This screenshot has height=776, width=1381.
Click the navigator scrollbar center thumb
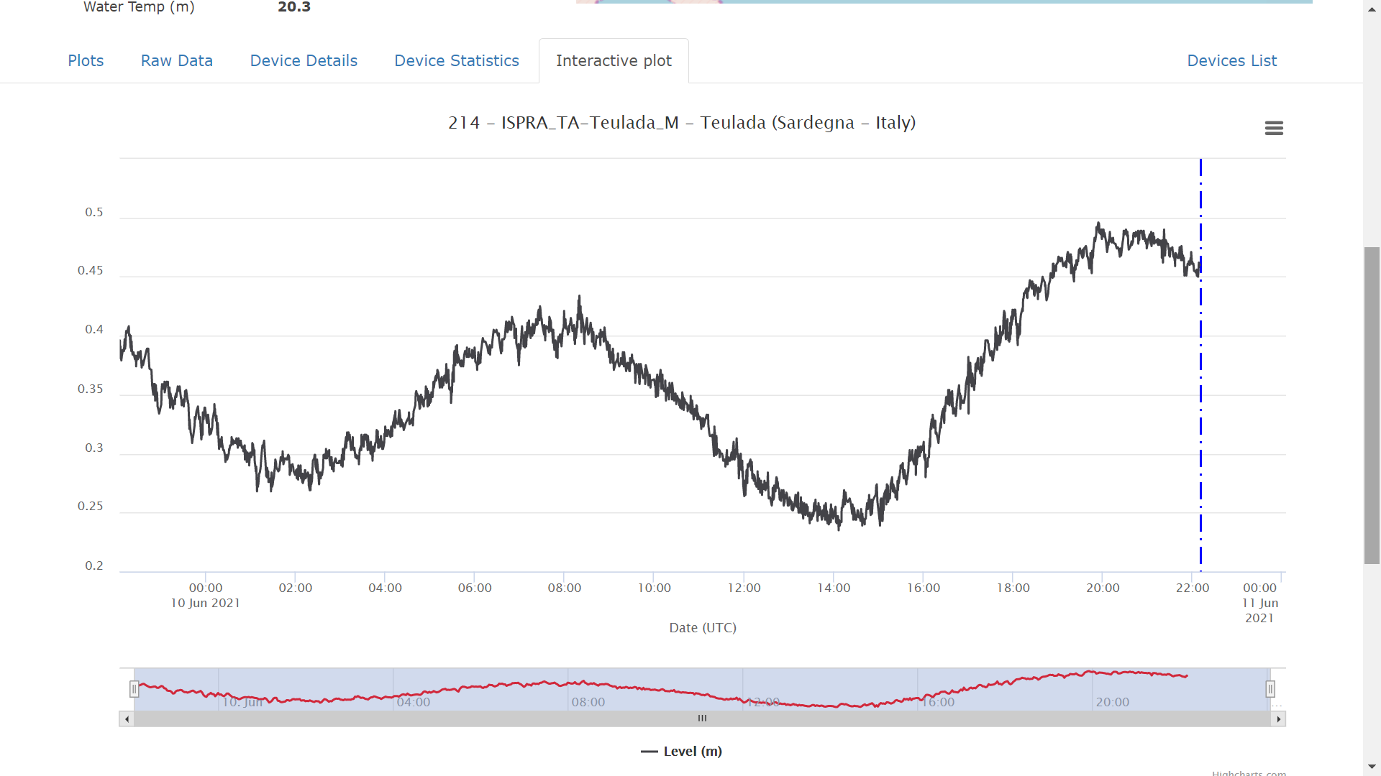(x=703, y=718)
